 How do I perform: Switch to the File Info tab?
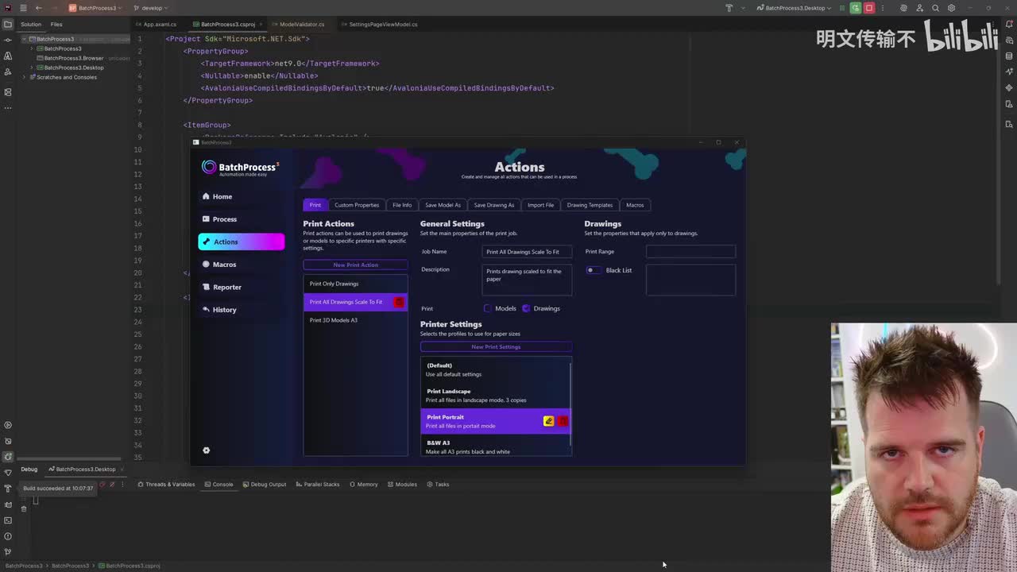click(402, 205)
